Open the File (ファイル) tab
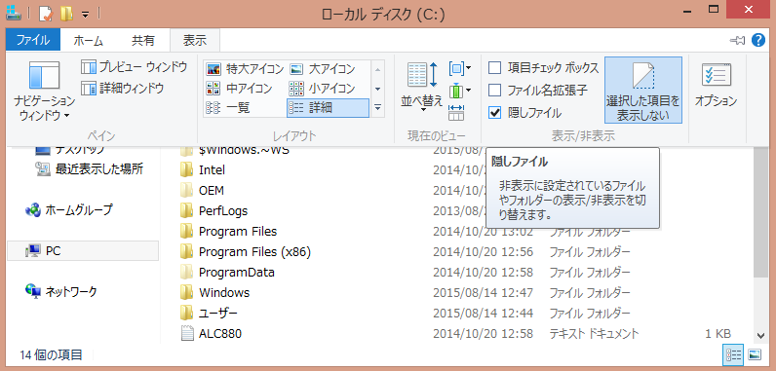This screenshot has height=371, width=776. pos(33,40)
